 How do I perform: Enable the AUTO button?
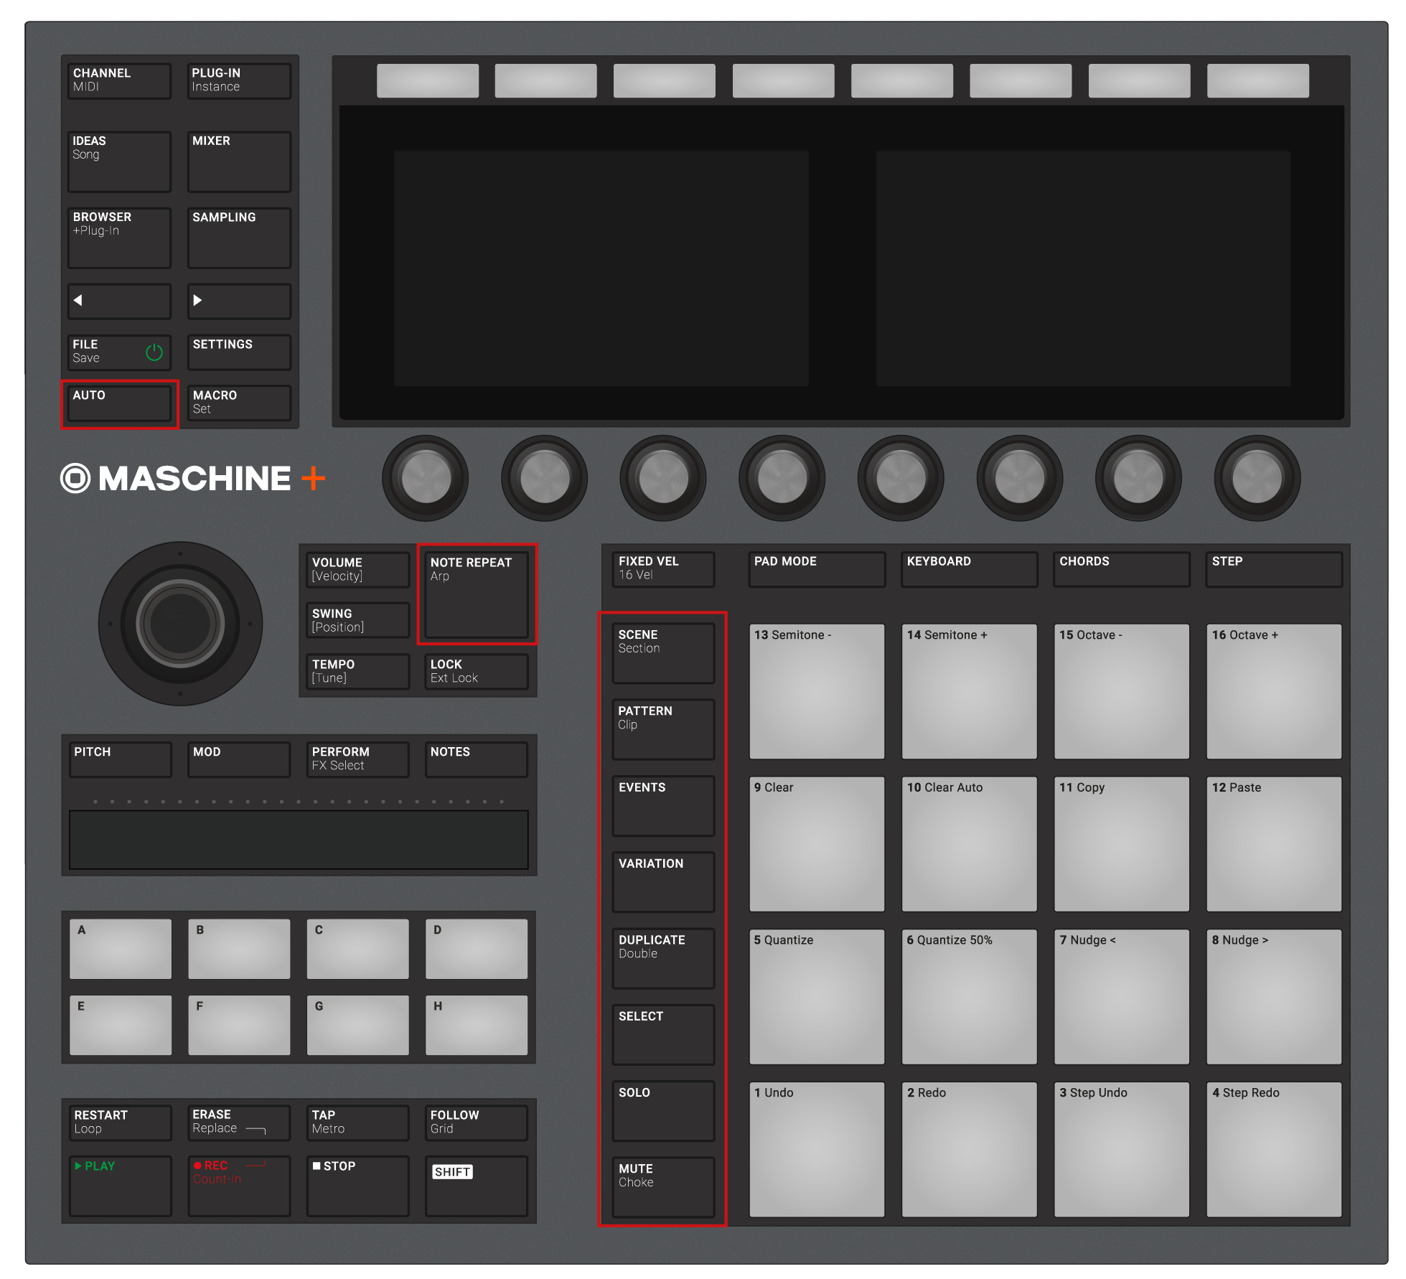point(119,403)
